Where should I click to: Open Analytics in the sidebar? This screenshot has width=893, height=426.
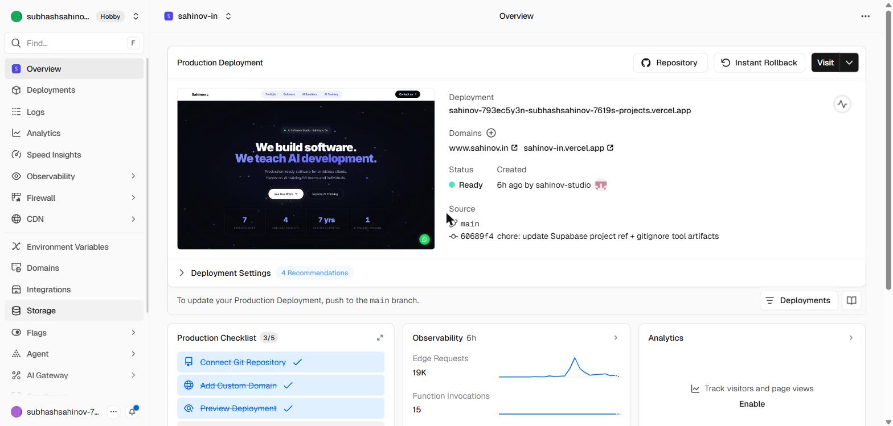74,133
